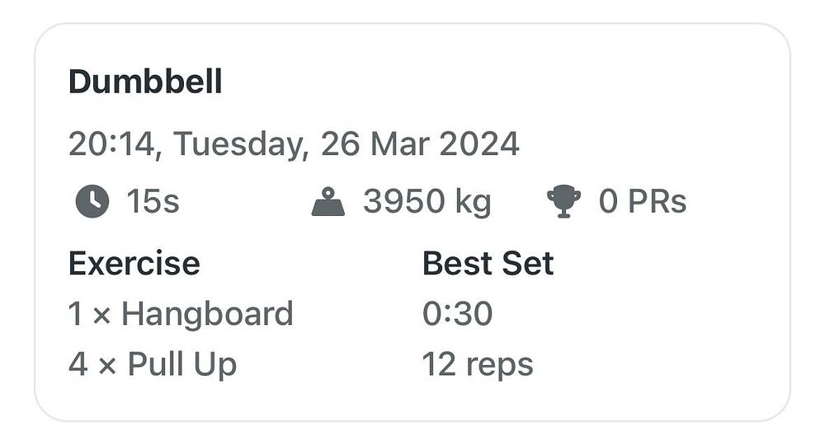Click the clock duration icon
Screen dimensions: 825x446
tap(92, 201)
